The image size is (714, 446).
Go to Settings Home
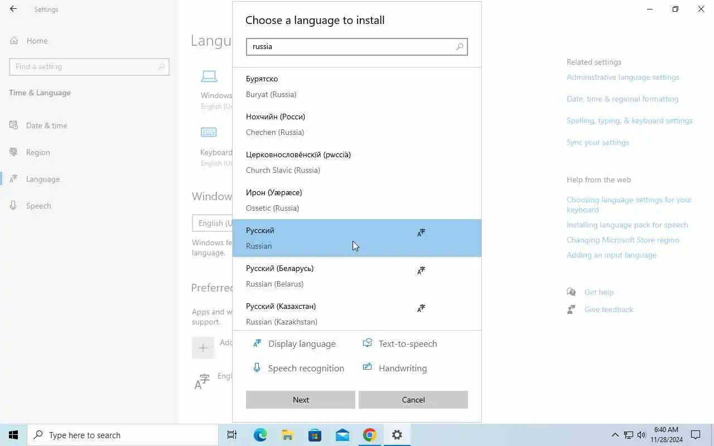(89, 41)
